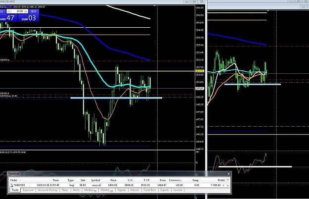The width and height of the screenshot is (309, 199).
Task: Click the BUY button in one-click trading panel
Action: click(x=34, y=11)
